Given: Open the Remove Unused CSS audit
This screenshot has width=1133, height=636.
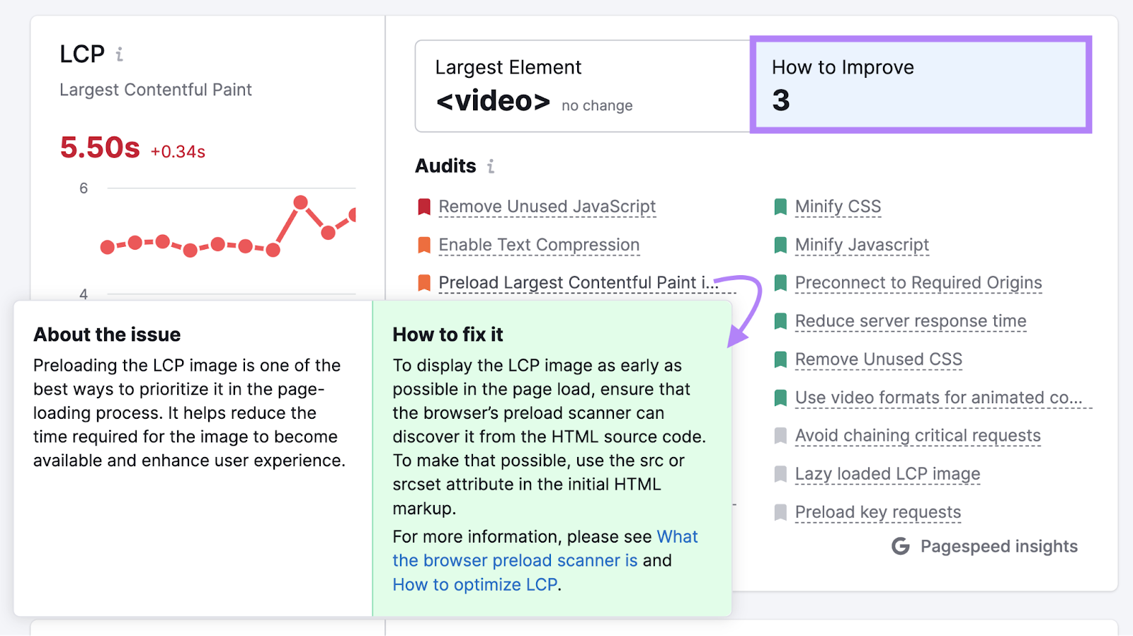Looking at the screenshot, I should (879, 359).
